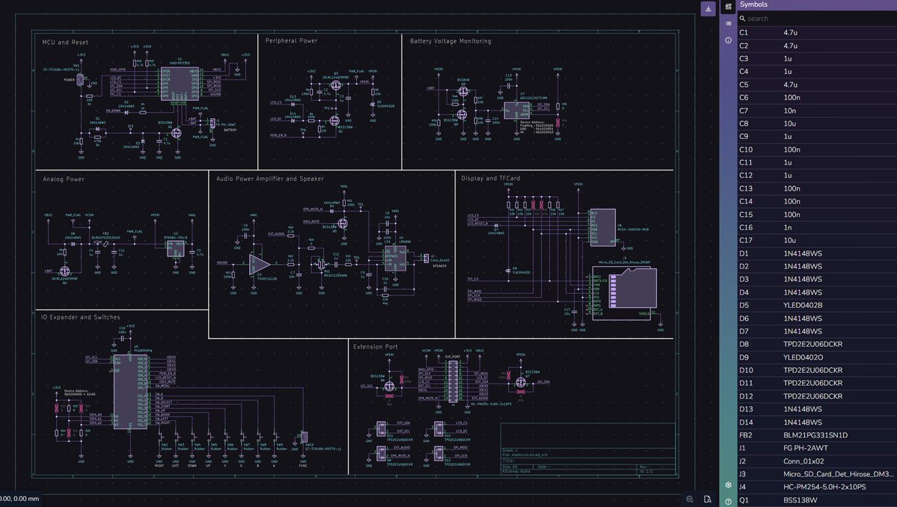Select symbol row Q1 BSS138W
897x507 pixels.
[x=818, y=500]
